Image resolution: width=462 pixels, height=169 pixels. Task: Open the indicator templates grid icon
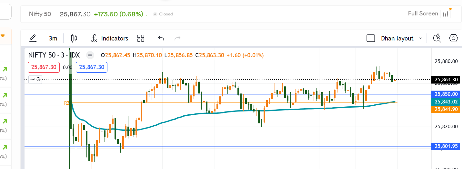[x=140, y=39]
